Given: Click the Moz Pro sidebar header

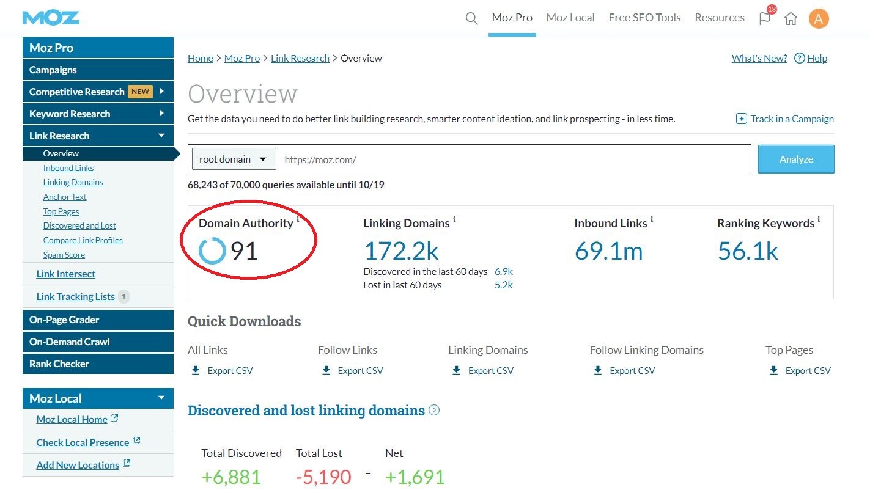Looking at the screenshot, I should [98, 48].
